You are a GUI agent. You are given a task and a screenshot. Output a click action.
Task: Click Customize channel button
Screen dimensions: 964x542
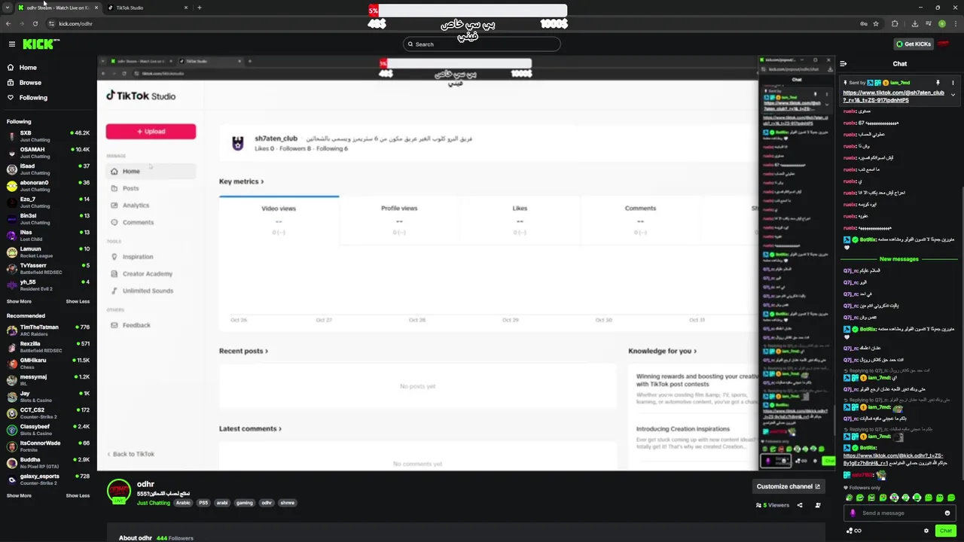click(789, 486)
